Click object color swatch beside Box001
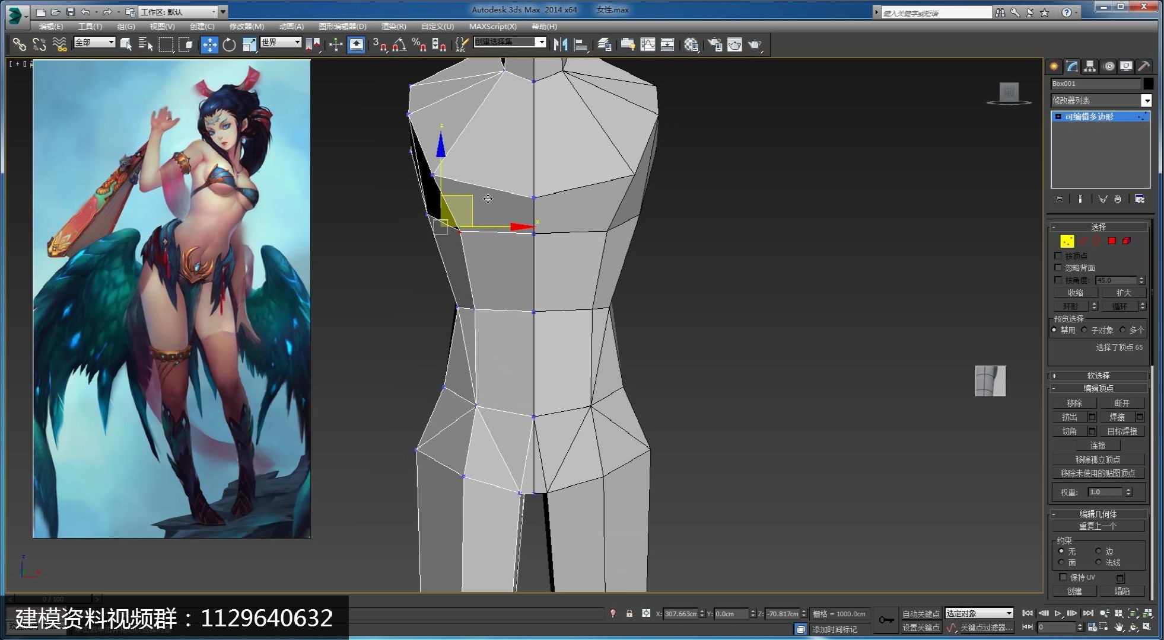Image resolution: width=1164 pixels, height=640 pixels. coord(1149,84)
